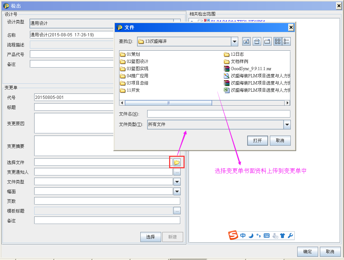Screen dimensions: 344x260
Task: Open IME skin shirt icon
Action: pos(282,236)
